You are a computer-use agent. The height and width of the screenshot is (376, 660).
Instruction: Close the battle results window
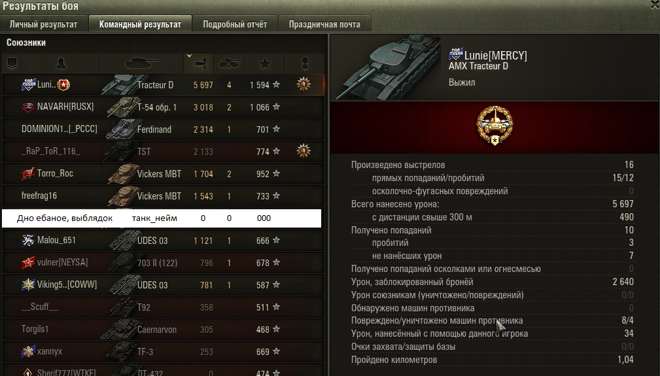(655, 5)
